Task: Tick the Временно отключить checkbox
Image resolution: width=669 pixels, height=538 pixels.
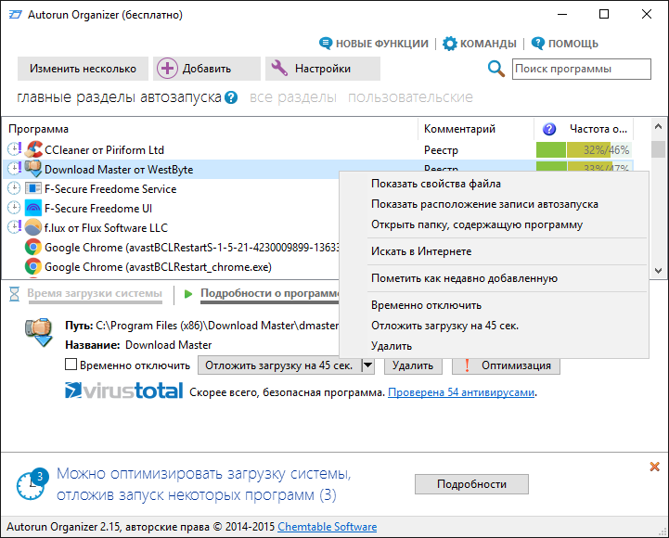Action: click(71, 365)
